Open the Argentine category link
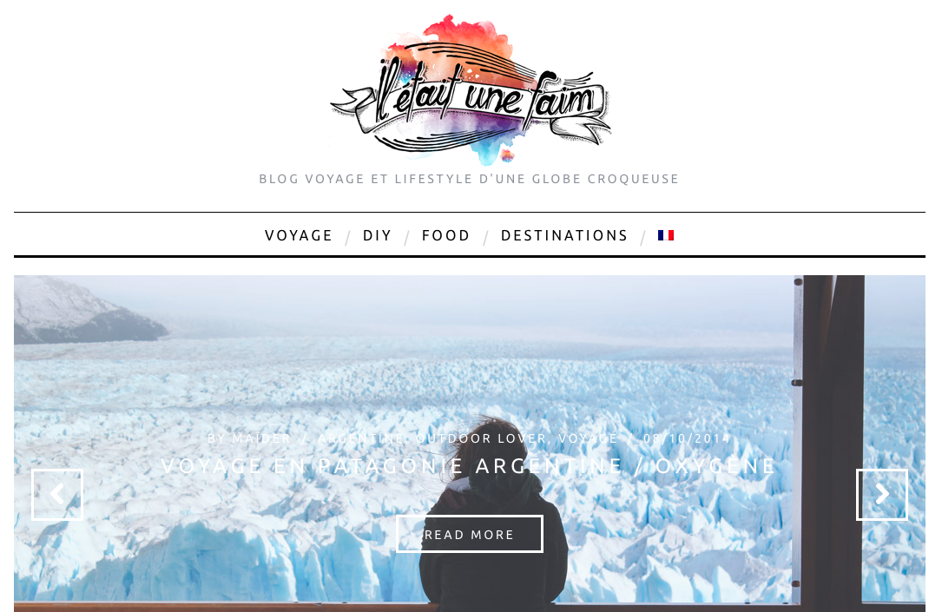 click(x=360, y=438)
